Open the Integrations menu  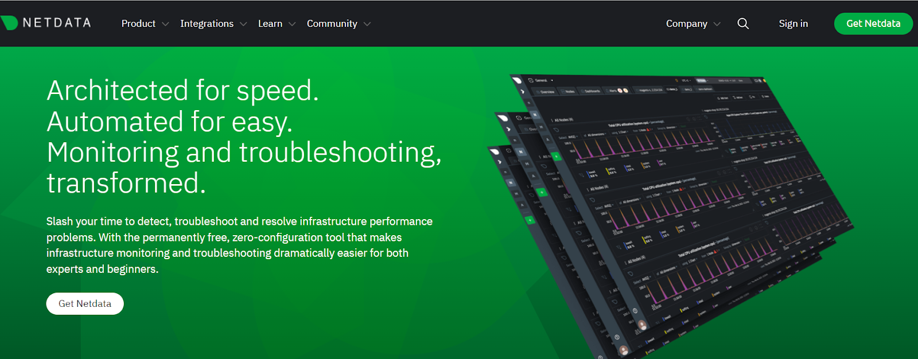207,24
